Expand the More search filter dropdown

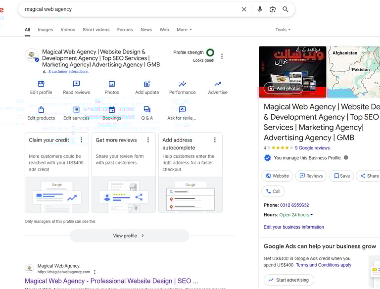184,30
